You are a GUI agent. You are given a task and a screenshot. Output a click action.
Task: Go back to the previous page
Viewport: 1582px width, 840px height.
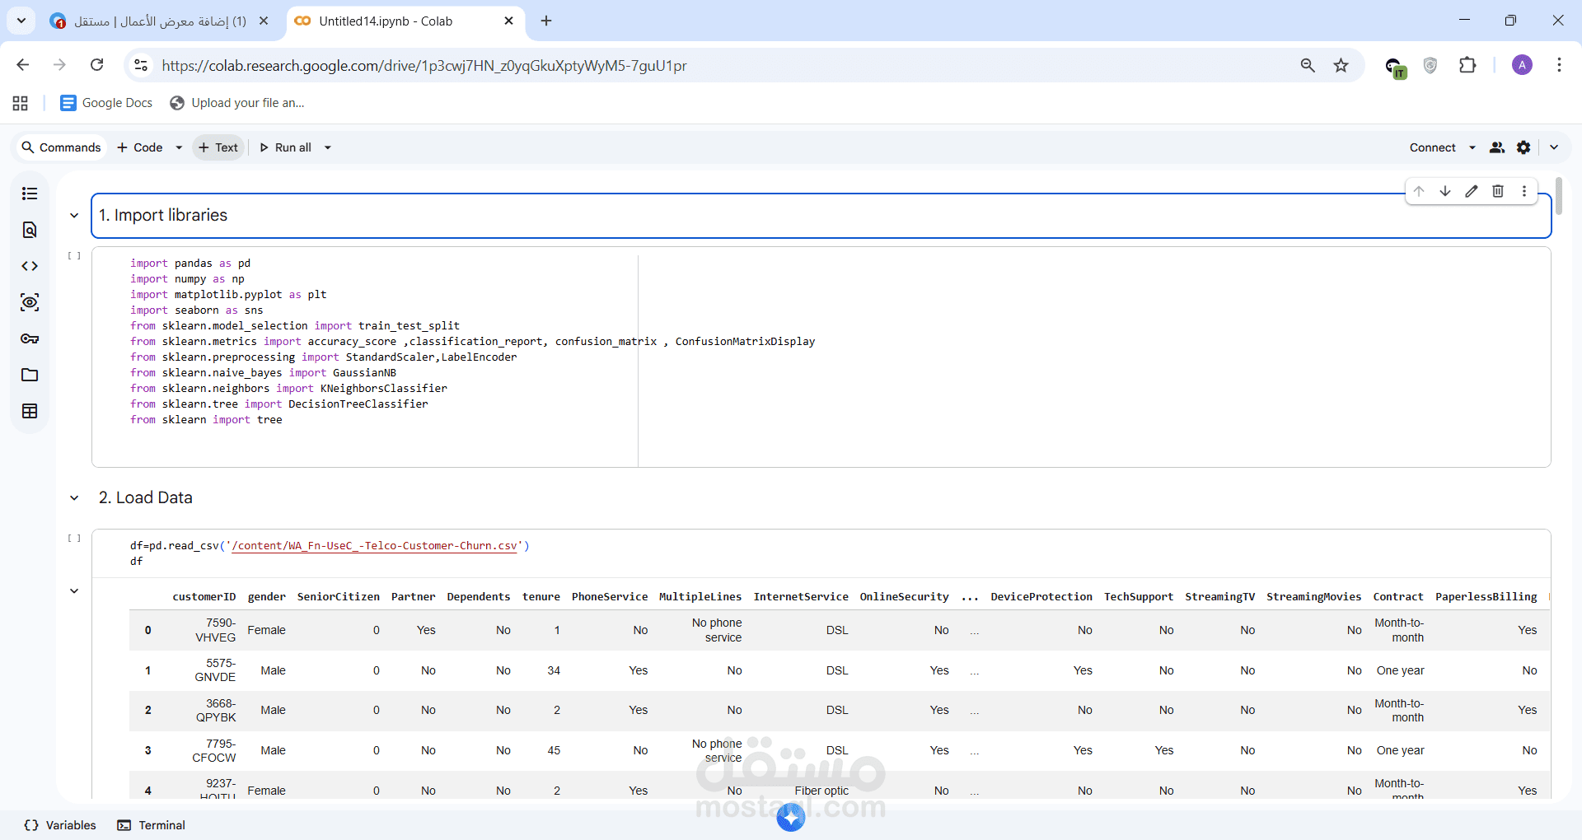[x=23, y=65]
